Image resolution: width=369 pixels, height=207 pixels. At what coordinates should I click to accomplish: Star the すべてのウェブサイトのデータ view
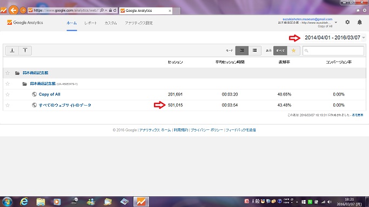pos(8,105)
